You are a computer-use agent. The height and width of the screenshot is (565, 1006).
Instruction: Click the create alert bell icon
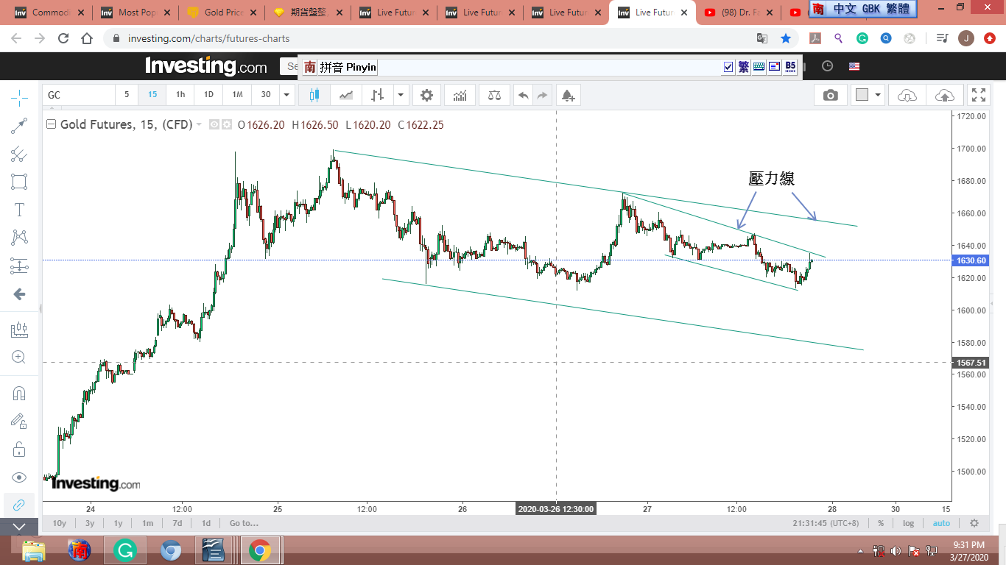pos(567,95)
